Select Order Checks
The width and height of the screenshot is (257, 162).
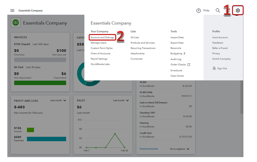point(178,64)
